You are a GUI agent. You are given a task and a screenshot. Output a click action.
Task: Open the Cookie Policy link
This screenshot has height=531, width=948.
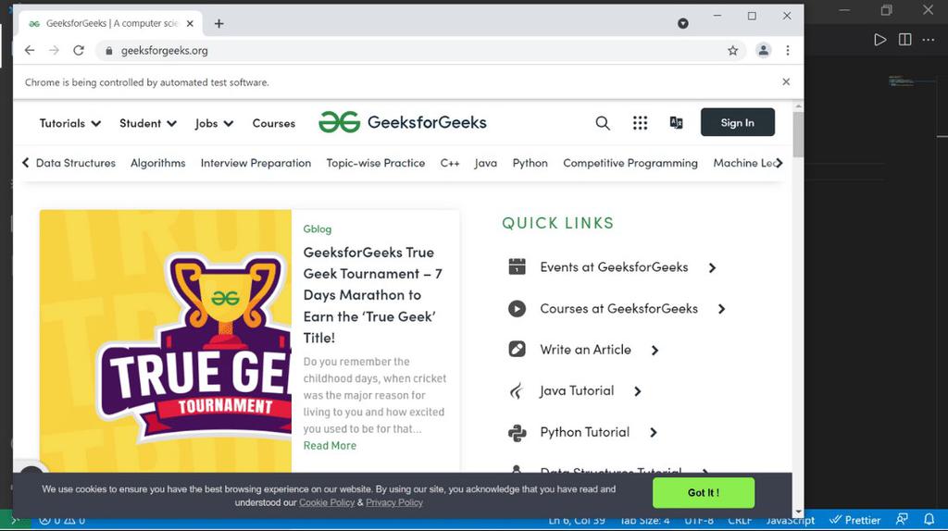pyautogui.click(x=327, y=502)
